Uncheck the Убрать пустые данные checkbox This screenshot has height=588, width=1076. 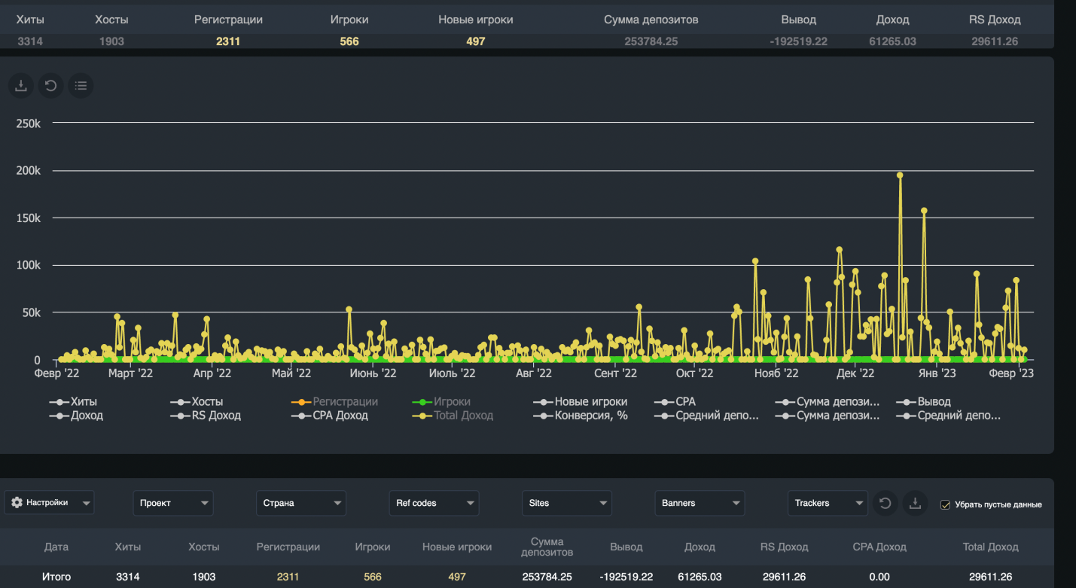pos(945,504)
